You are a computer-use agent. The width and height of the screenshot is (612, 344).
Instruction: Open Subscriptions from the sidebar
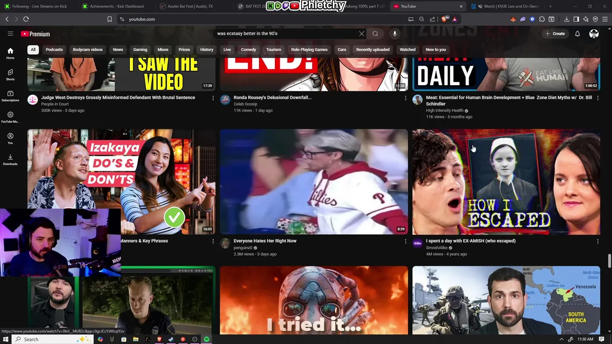click(10, 96)
